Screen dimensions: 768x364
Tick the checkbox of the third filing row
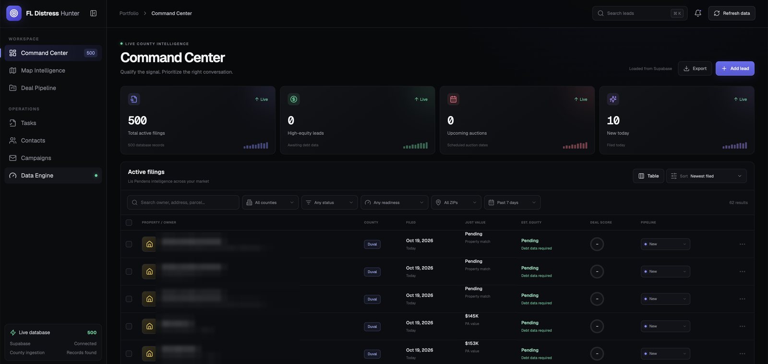click(x=129, y=299)
